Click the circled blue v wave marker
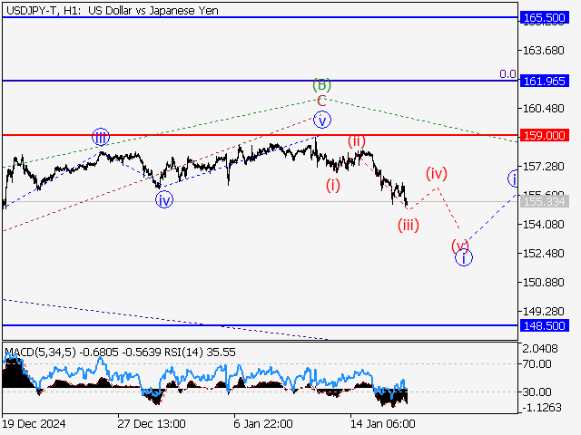Viewport: 581px width, 435px height. [x=320, y=120]
